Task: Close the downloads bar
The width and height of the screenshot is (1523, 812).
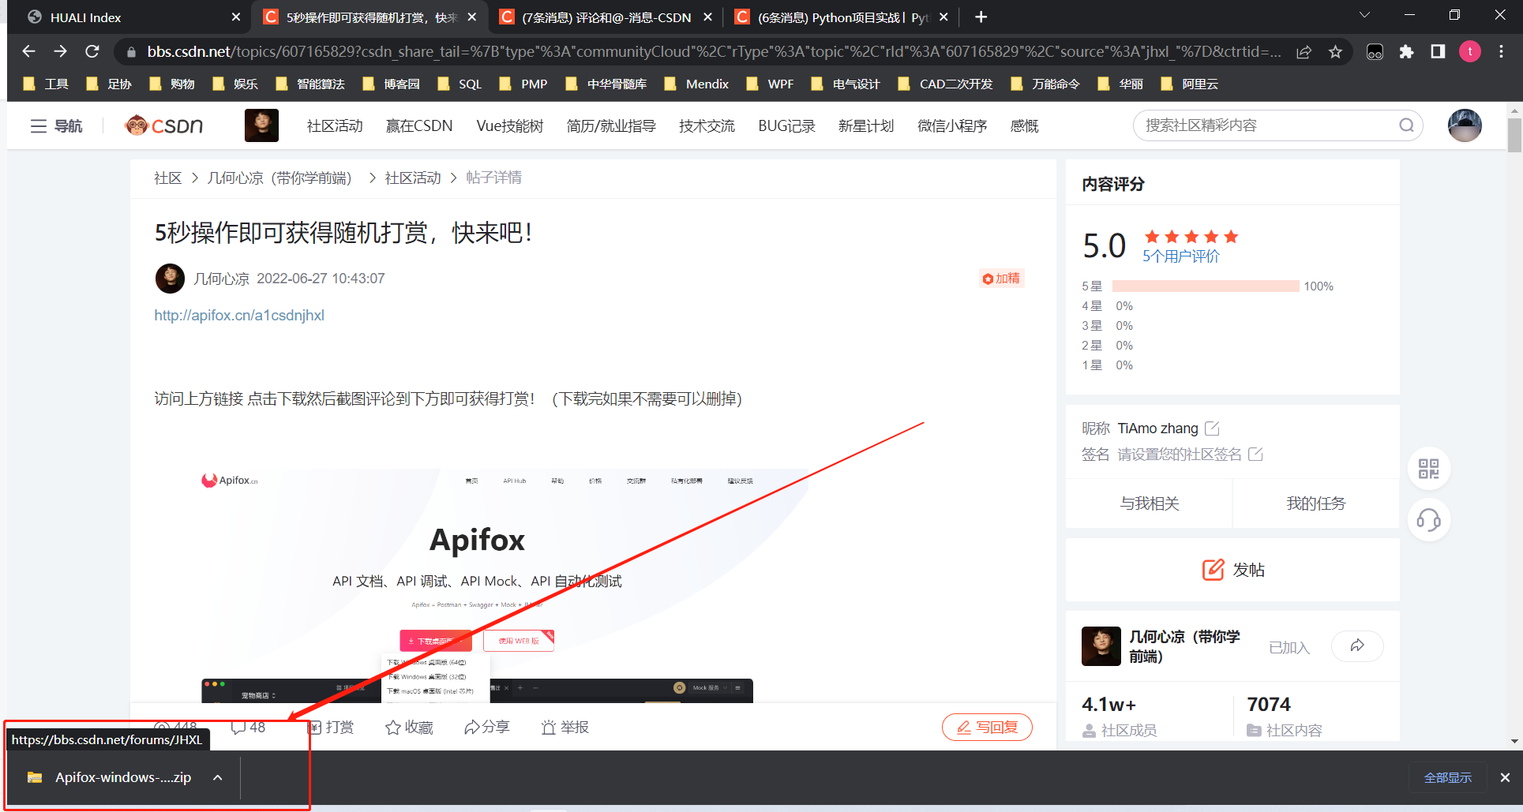Action: click(x=1505, y=778)
